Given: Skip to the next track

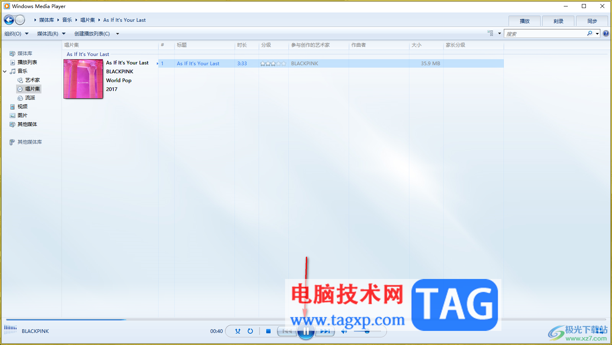Looking at the screenshot, I should 325,331.
